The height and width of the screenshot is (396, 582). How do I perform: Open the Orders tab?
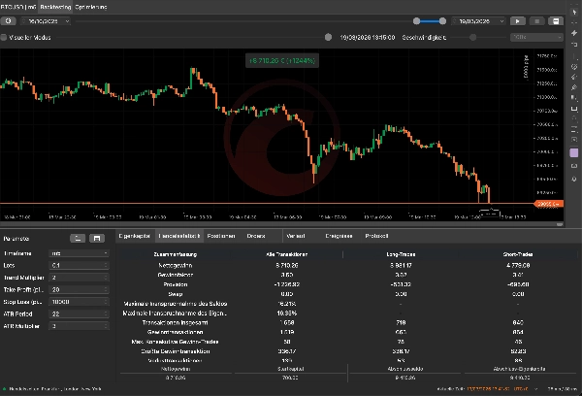tap(256, 236)
